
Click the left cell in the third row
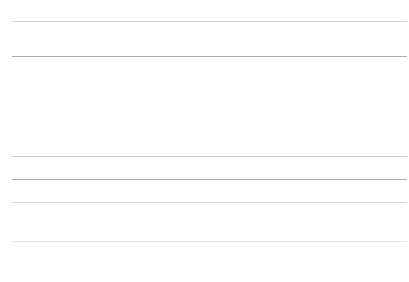[62, 168]
